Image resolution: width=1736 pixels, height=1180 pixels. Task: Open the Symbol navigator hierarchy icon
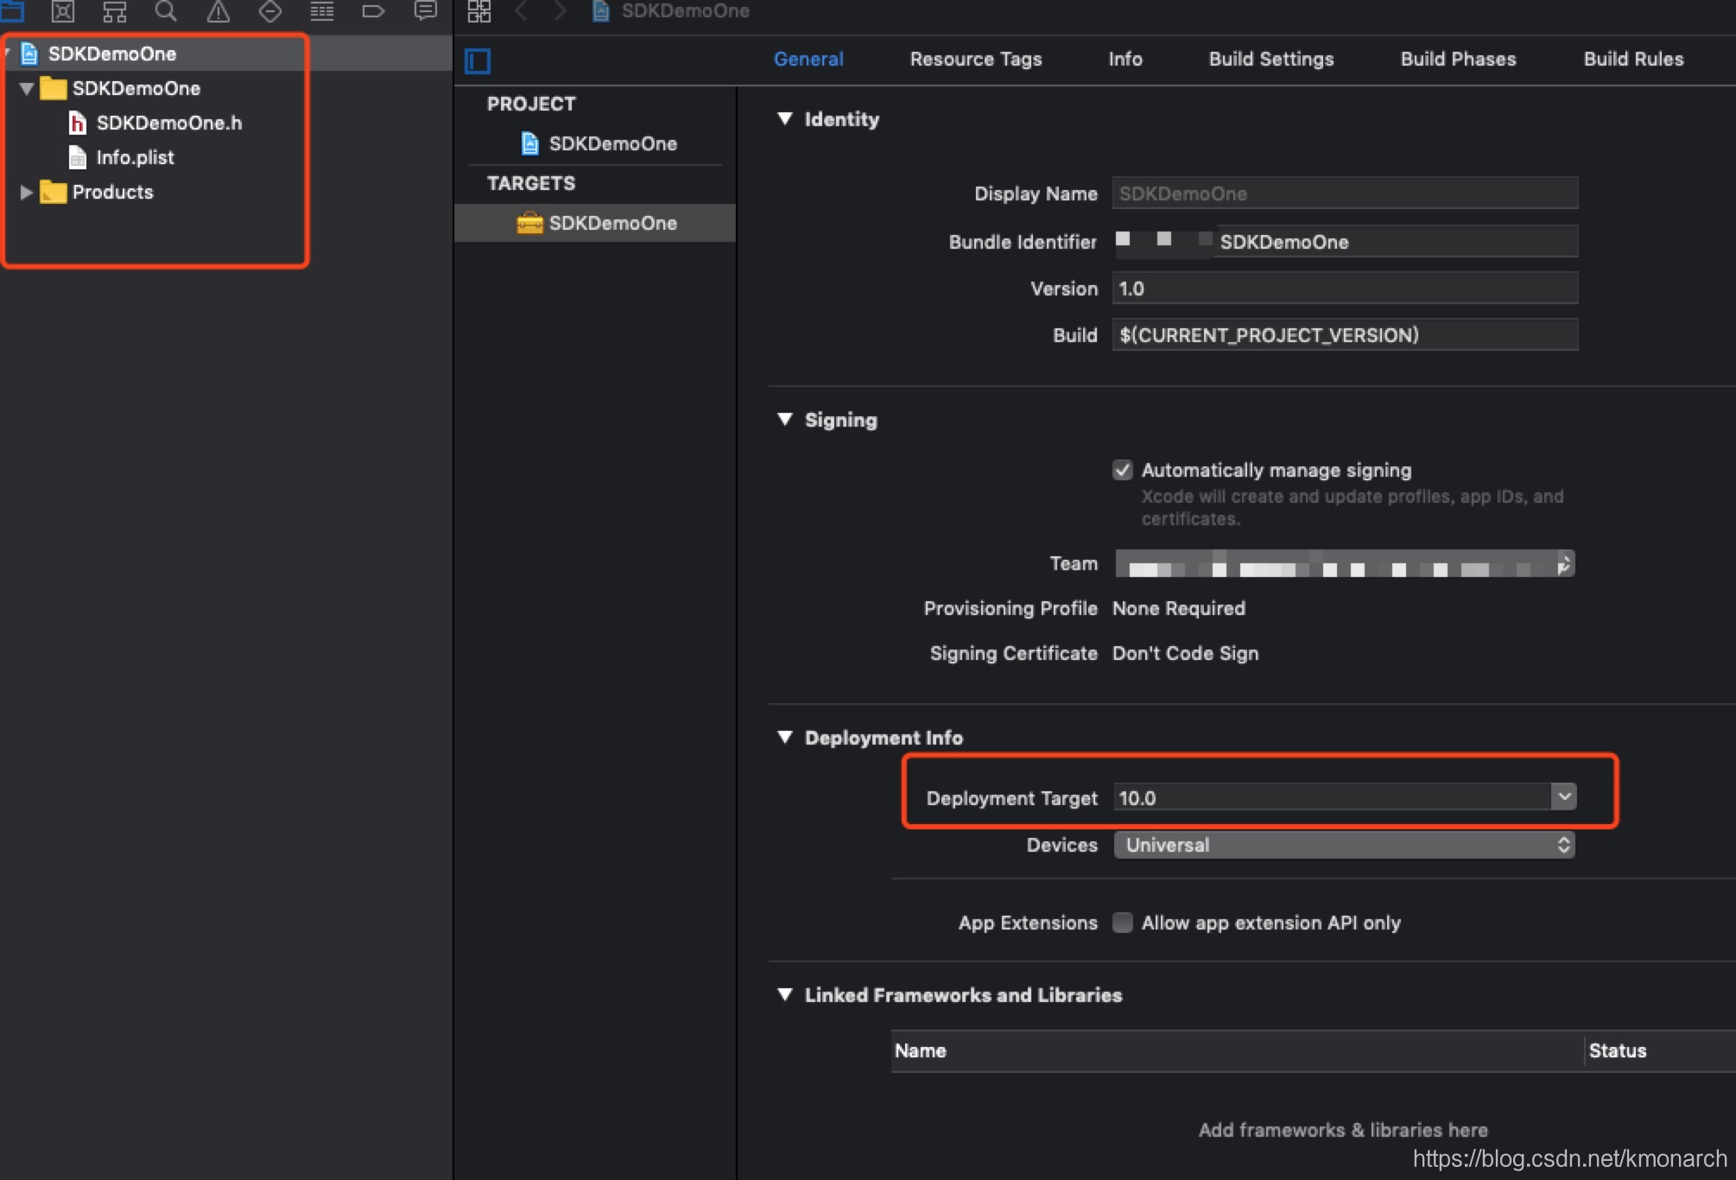(x=115, y=11)
